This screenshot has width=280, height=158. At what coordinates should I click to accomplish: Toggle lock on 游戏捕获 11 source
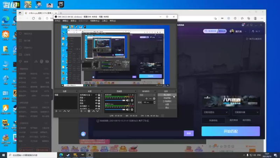[99, 106]
